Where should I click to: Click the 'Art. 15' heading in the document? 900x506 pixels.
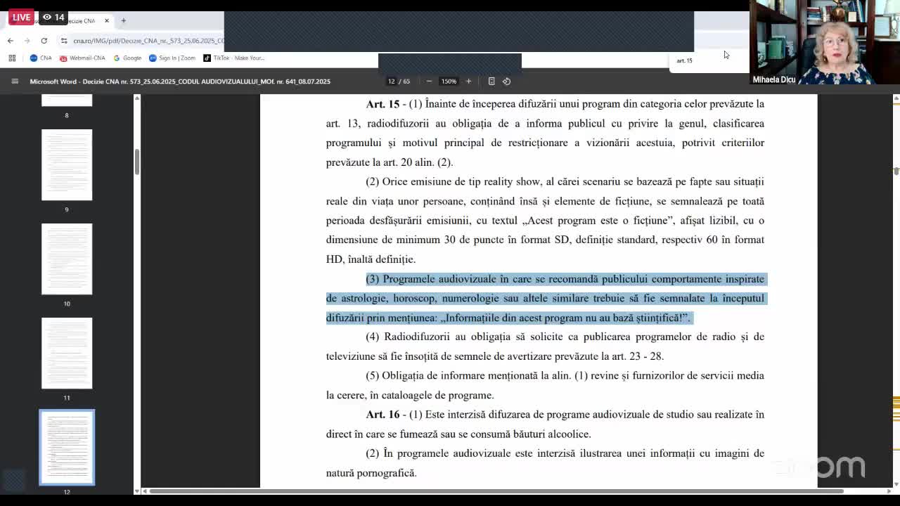click(382, 104)
